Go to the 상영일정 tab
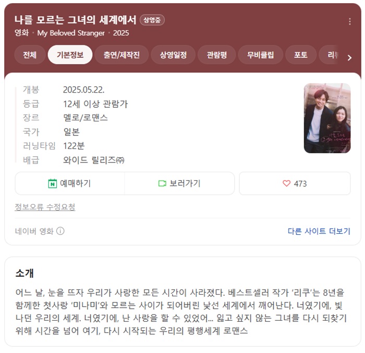The height and width of the screenshot is (353, 365). (x=173, y=55)
